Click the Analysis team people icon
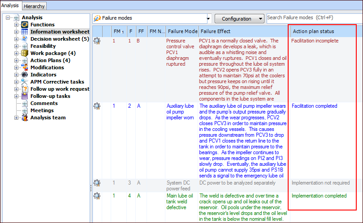 [x=25, y=118]
